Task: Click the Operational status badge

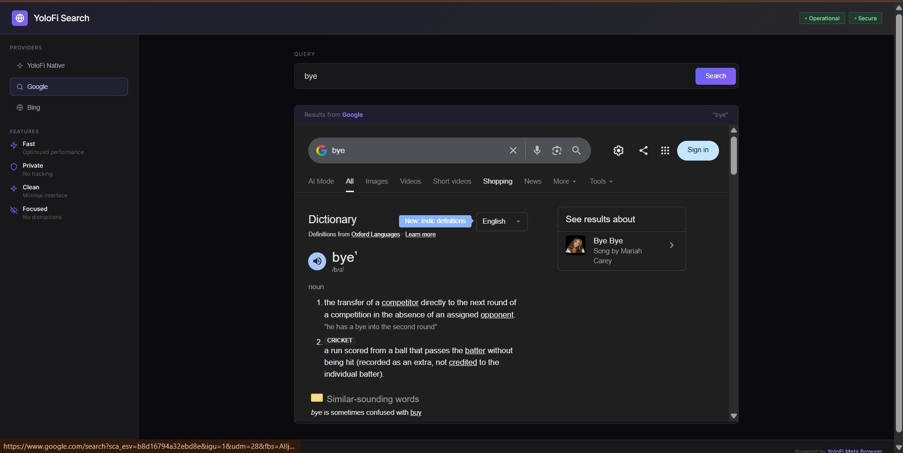Action: (x=822, y=18)
